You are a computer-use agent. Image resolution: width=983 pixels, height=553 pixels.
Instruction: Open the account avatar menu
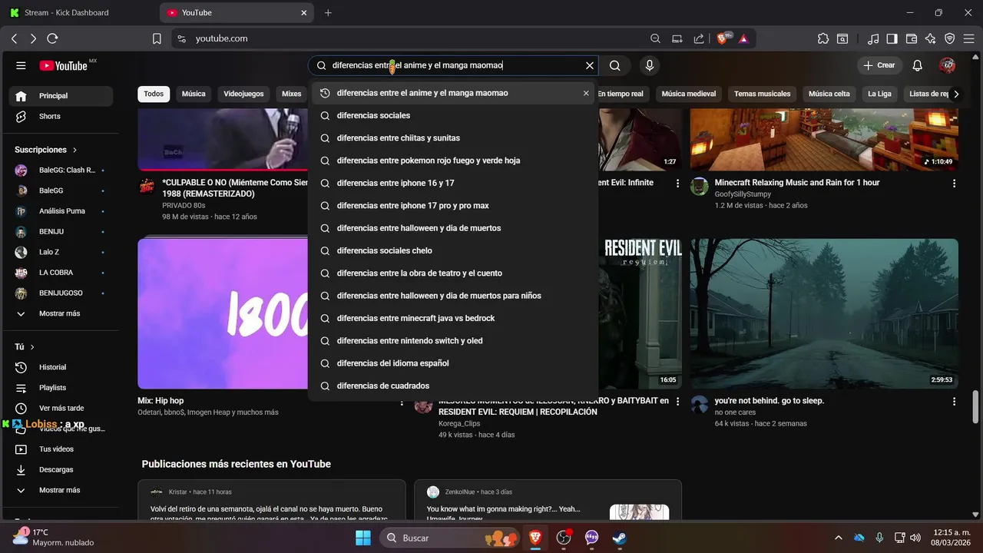(x=947, y=66)
